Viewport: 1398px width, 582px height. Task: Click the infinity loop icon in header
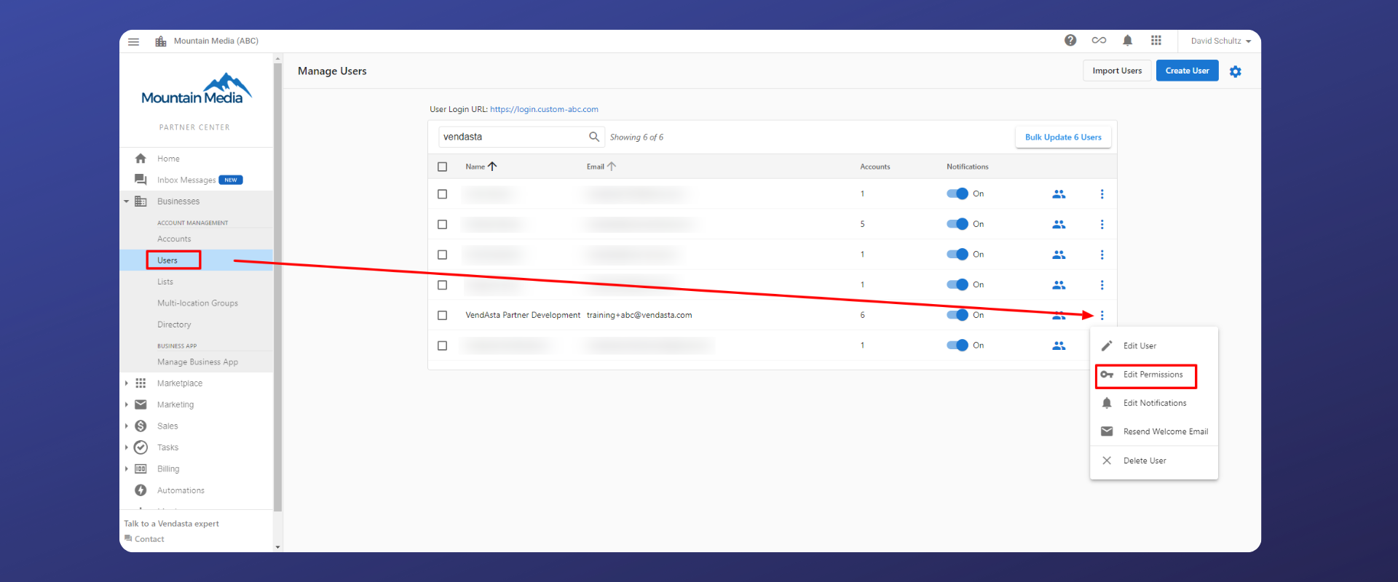pyautogui.click(x=1099, y=41)
